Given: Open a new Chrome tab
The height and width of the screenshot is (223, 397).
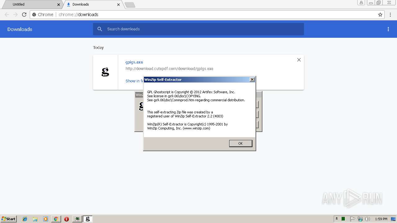Looking at the screenshot, I should pos(130,5).
